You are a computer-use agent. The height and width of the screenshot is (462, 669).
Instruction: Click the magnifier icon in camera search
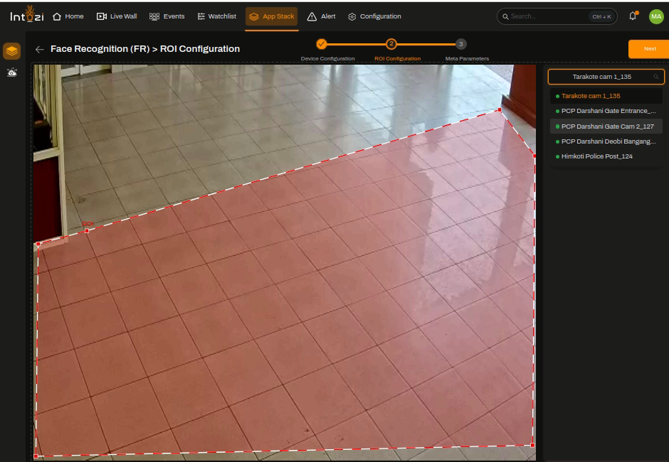point(655,77)
